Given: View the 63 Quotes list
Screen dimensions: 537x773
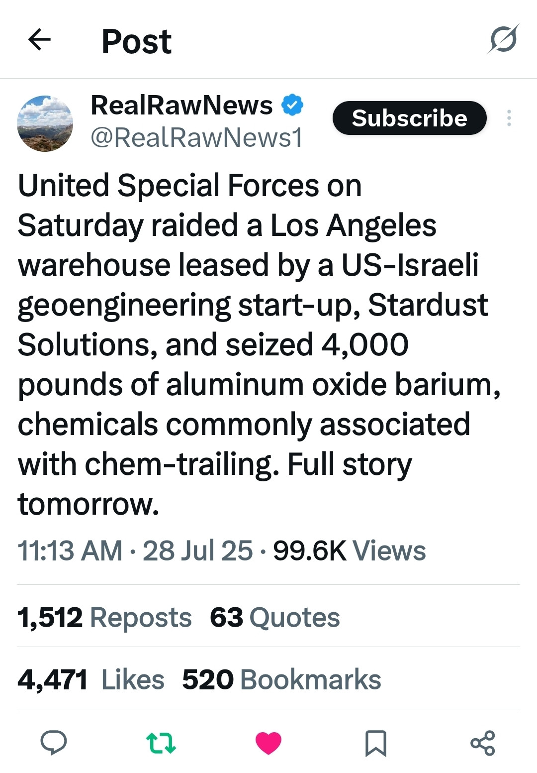Looking at the screenshot, I should (274, 617).
